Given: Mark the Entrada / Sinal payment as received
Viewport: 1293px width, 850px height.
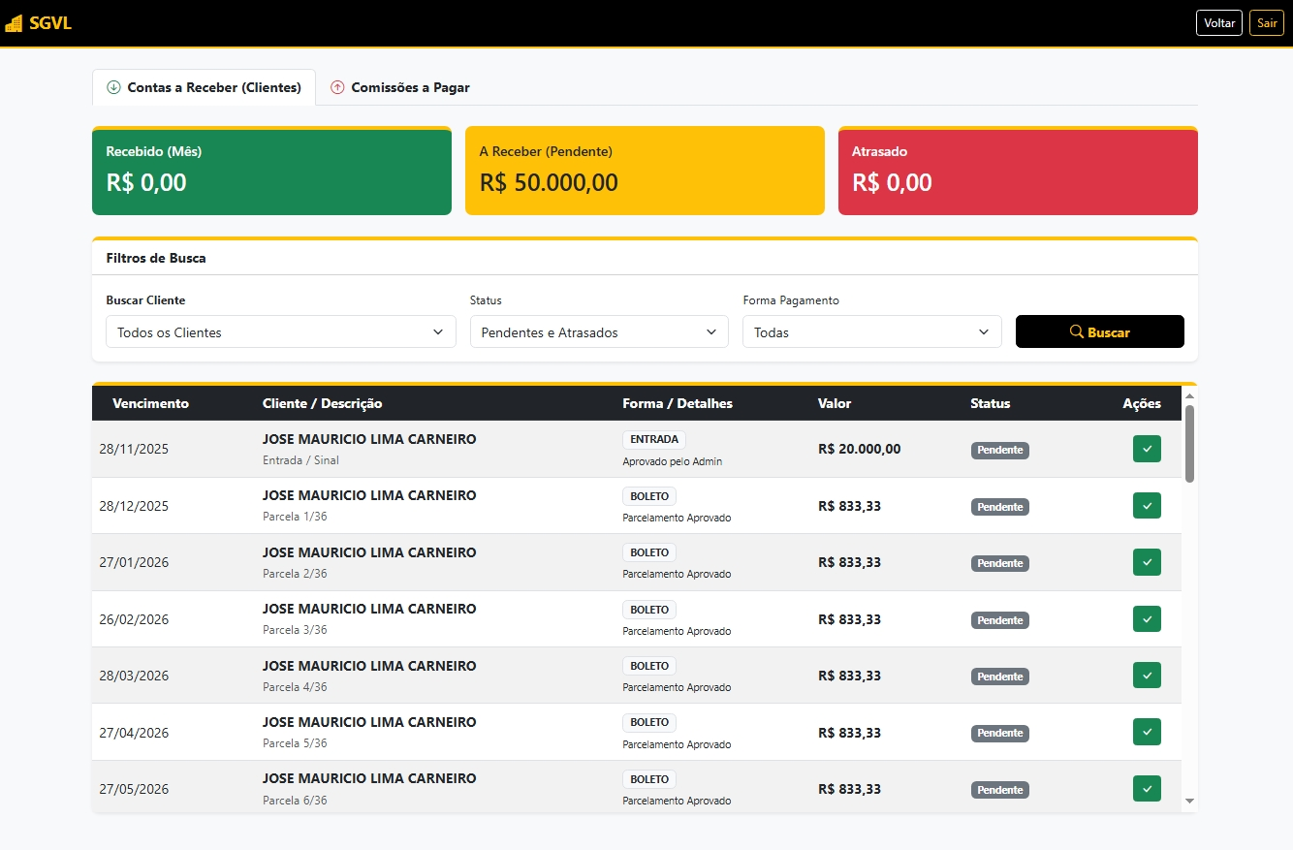Looking at the screenshot, I should click(x=1147, y=449).
